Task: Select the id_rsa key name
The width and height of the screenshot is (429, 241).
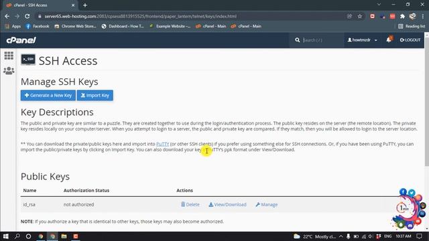Action: pos(29,204)
